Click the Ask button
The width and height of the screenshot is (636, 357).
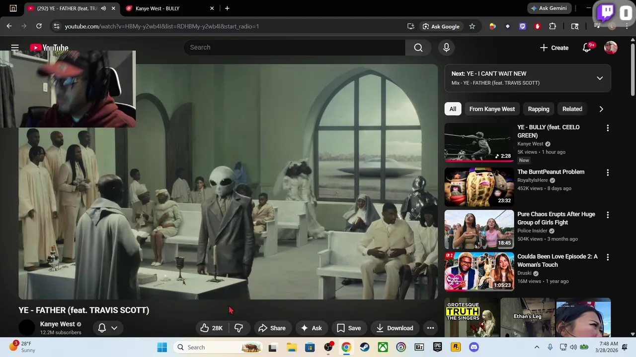click(x=311, y=328)
